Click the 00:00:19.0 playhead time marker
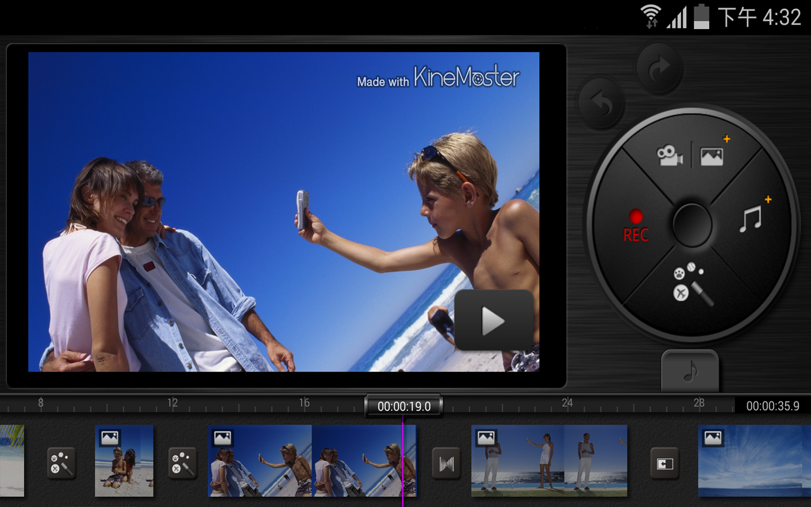 pos(404,406)
